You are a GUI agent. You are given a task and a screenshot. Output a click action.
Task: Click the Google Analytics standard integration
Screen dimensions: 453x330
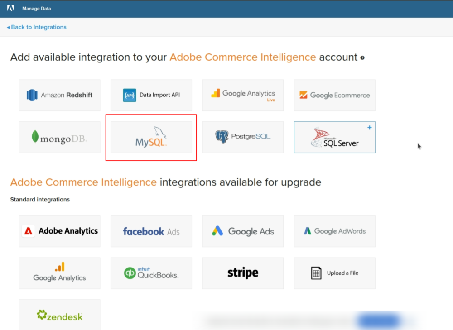tap(59, 273)
